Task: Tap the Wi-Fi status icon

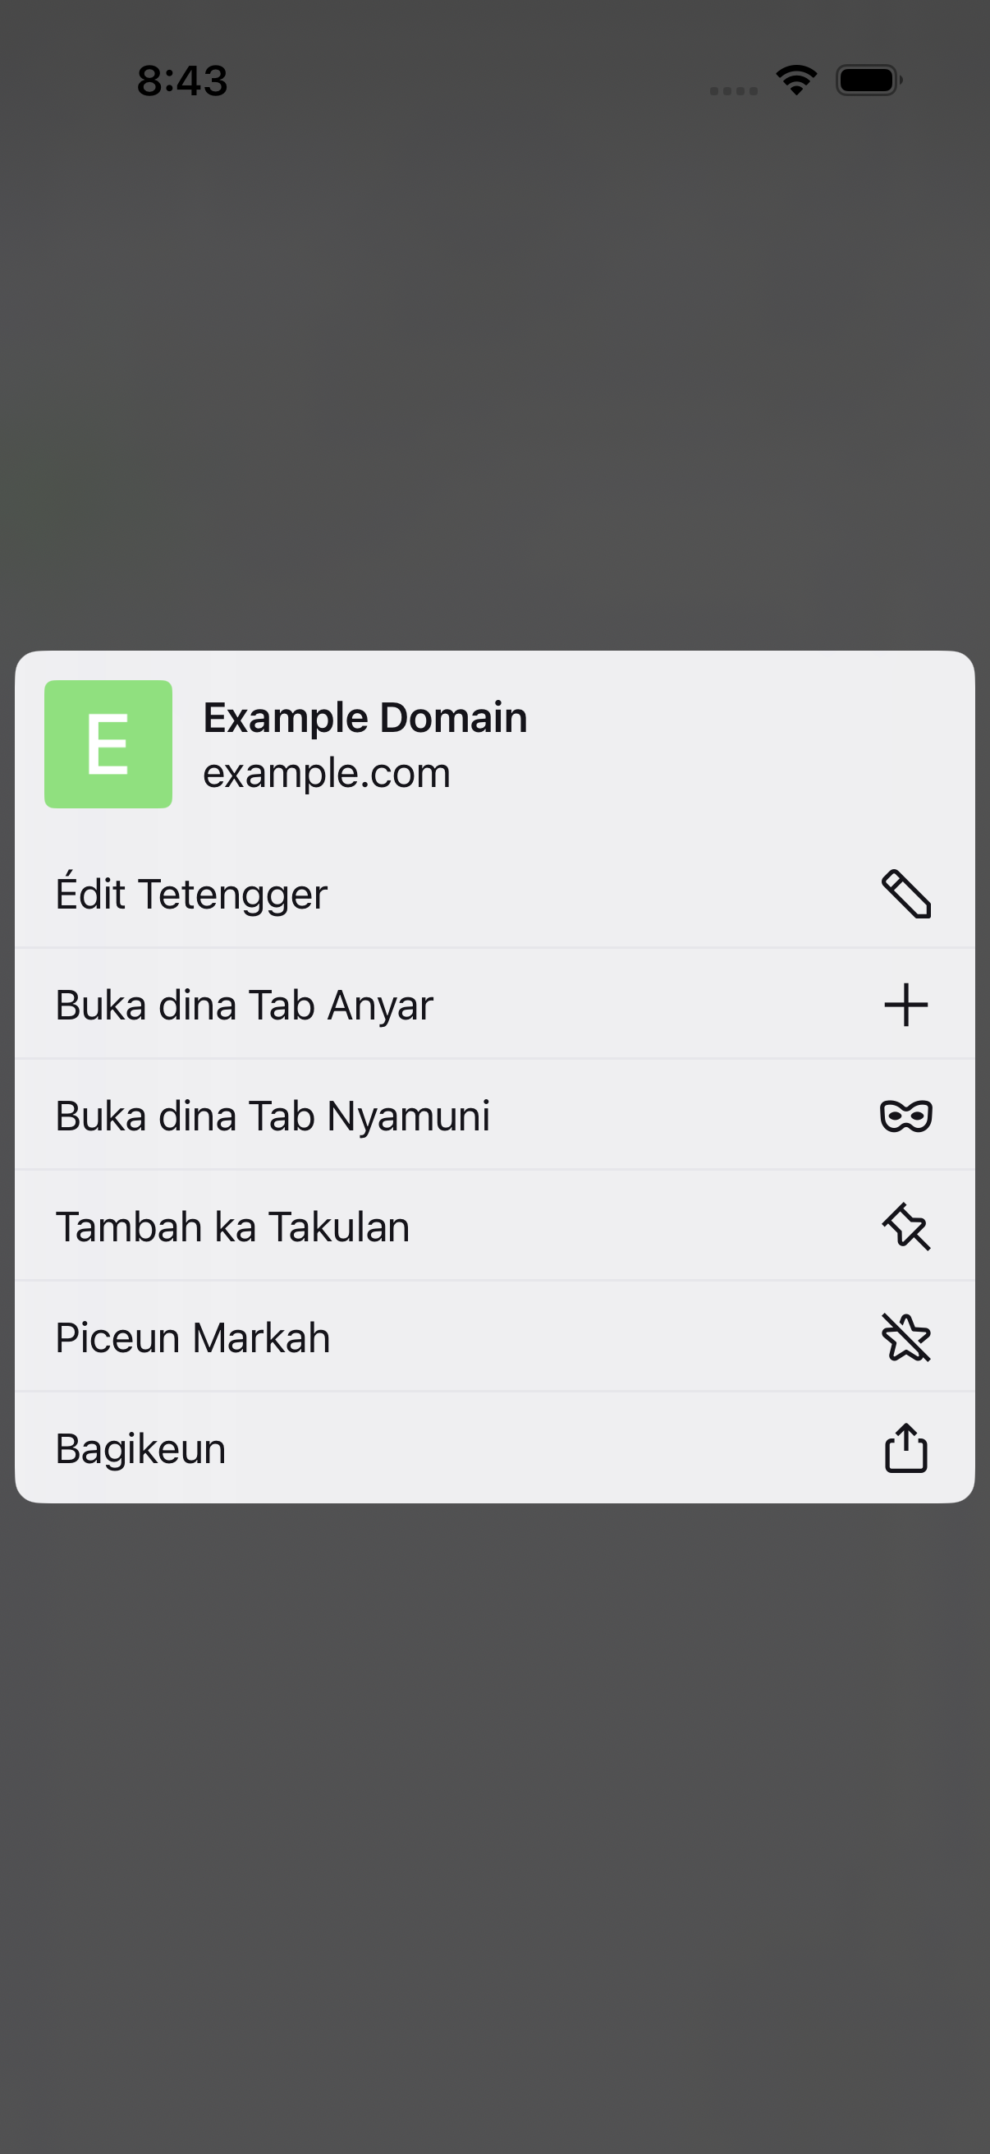Action: coord(796,81)
